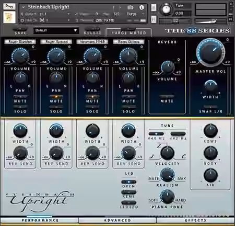This screenshot has width=235, height=226.
Task: Click the Royer Blumlein Width knob
Action: [20, 131]
